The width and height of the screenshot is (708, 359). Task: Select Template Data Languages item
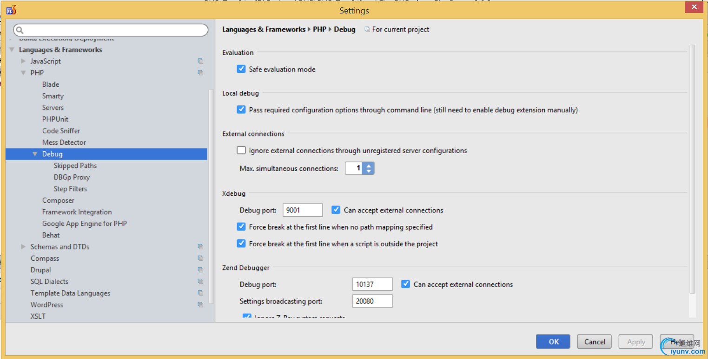coord(70,293)
